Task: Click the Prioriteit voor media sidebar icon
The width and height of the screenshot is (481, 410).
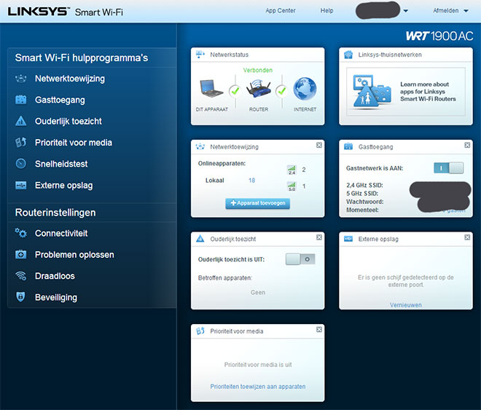Action: 21,143
